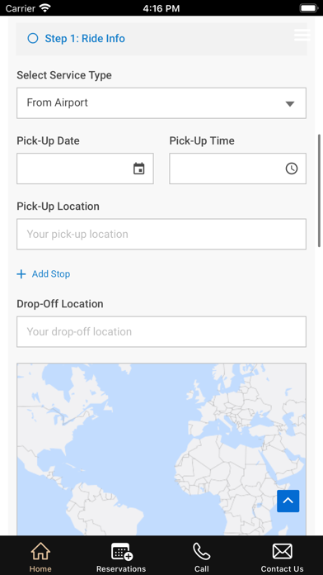Viewport: 323px width, 575px height.
Task: Click on the world map view
Action: click(161, 449)
